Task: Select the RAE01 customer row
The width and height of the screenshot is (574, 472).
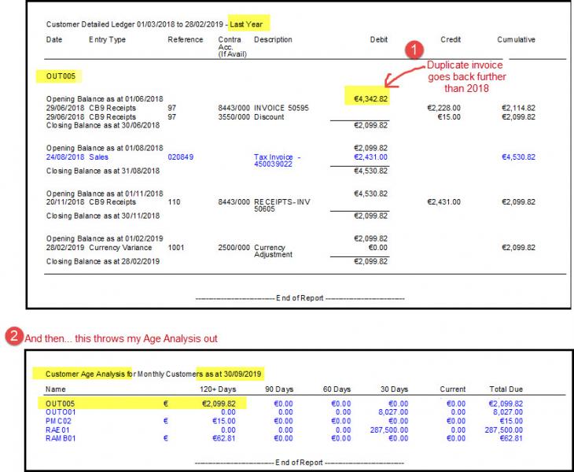Action: point(59,430)
